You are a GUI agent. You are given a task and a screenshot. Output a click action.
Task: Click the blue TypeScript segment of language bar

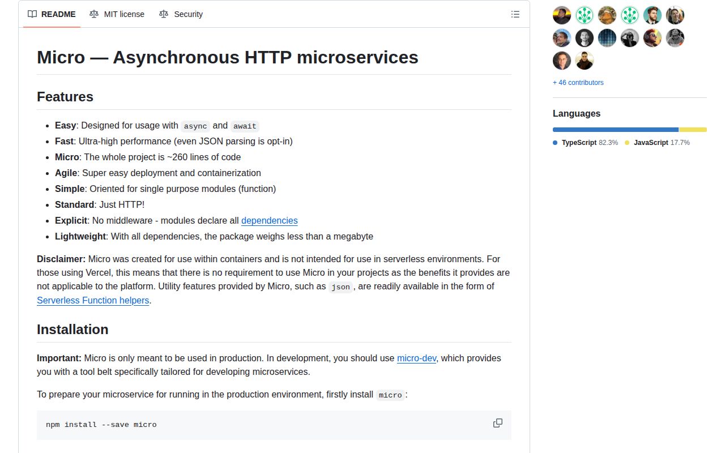tap(616, 130)
